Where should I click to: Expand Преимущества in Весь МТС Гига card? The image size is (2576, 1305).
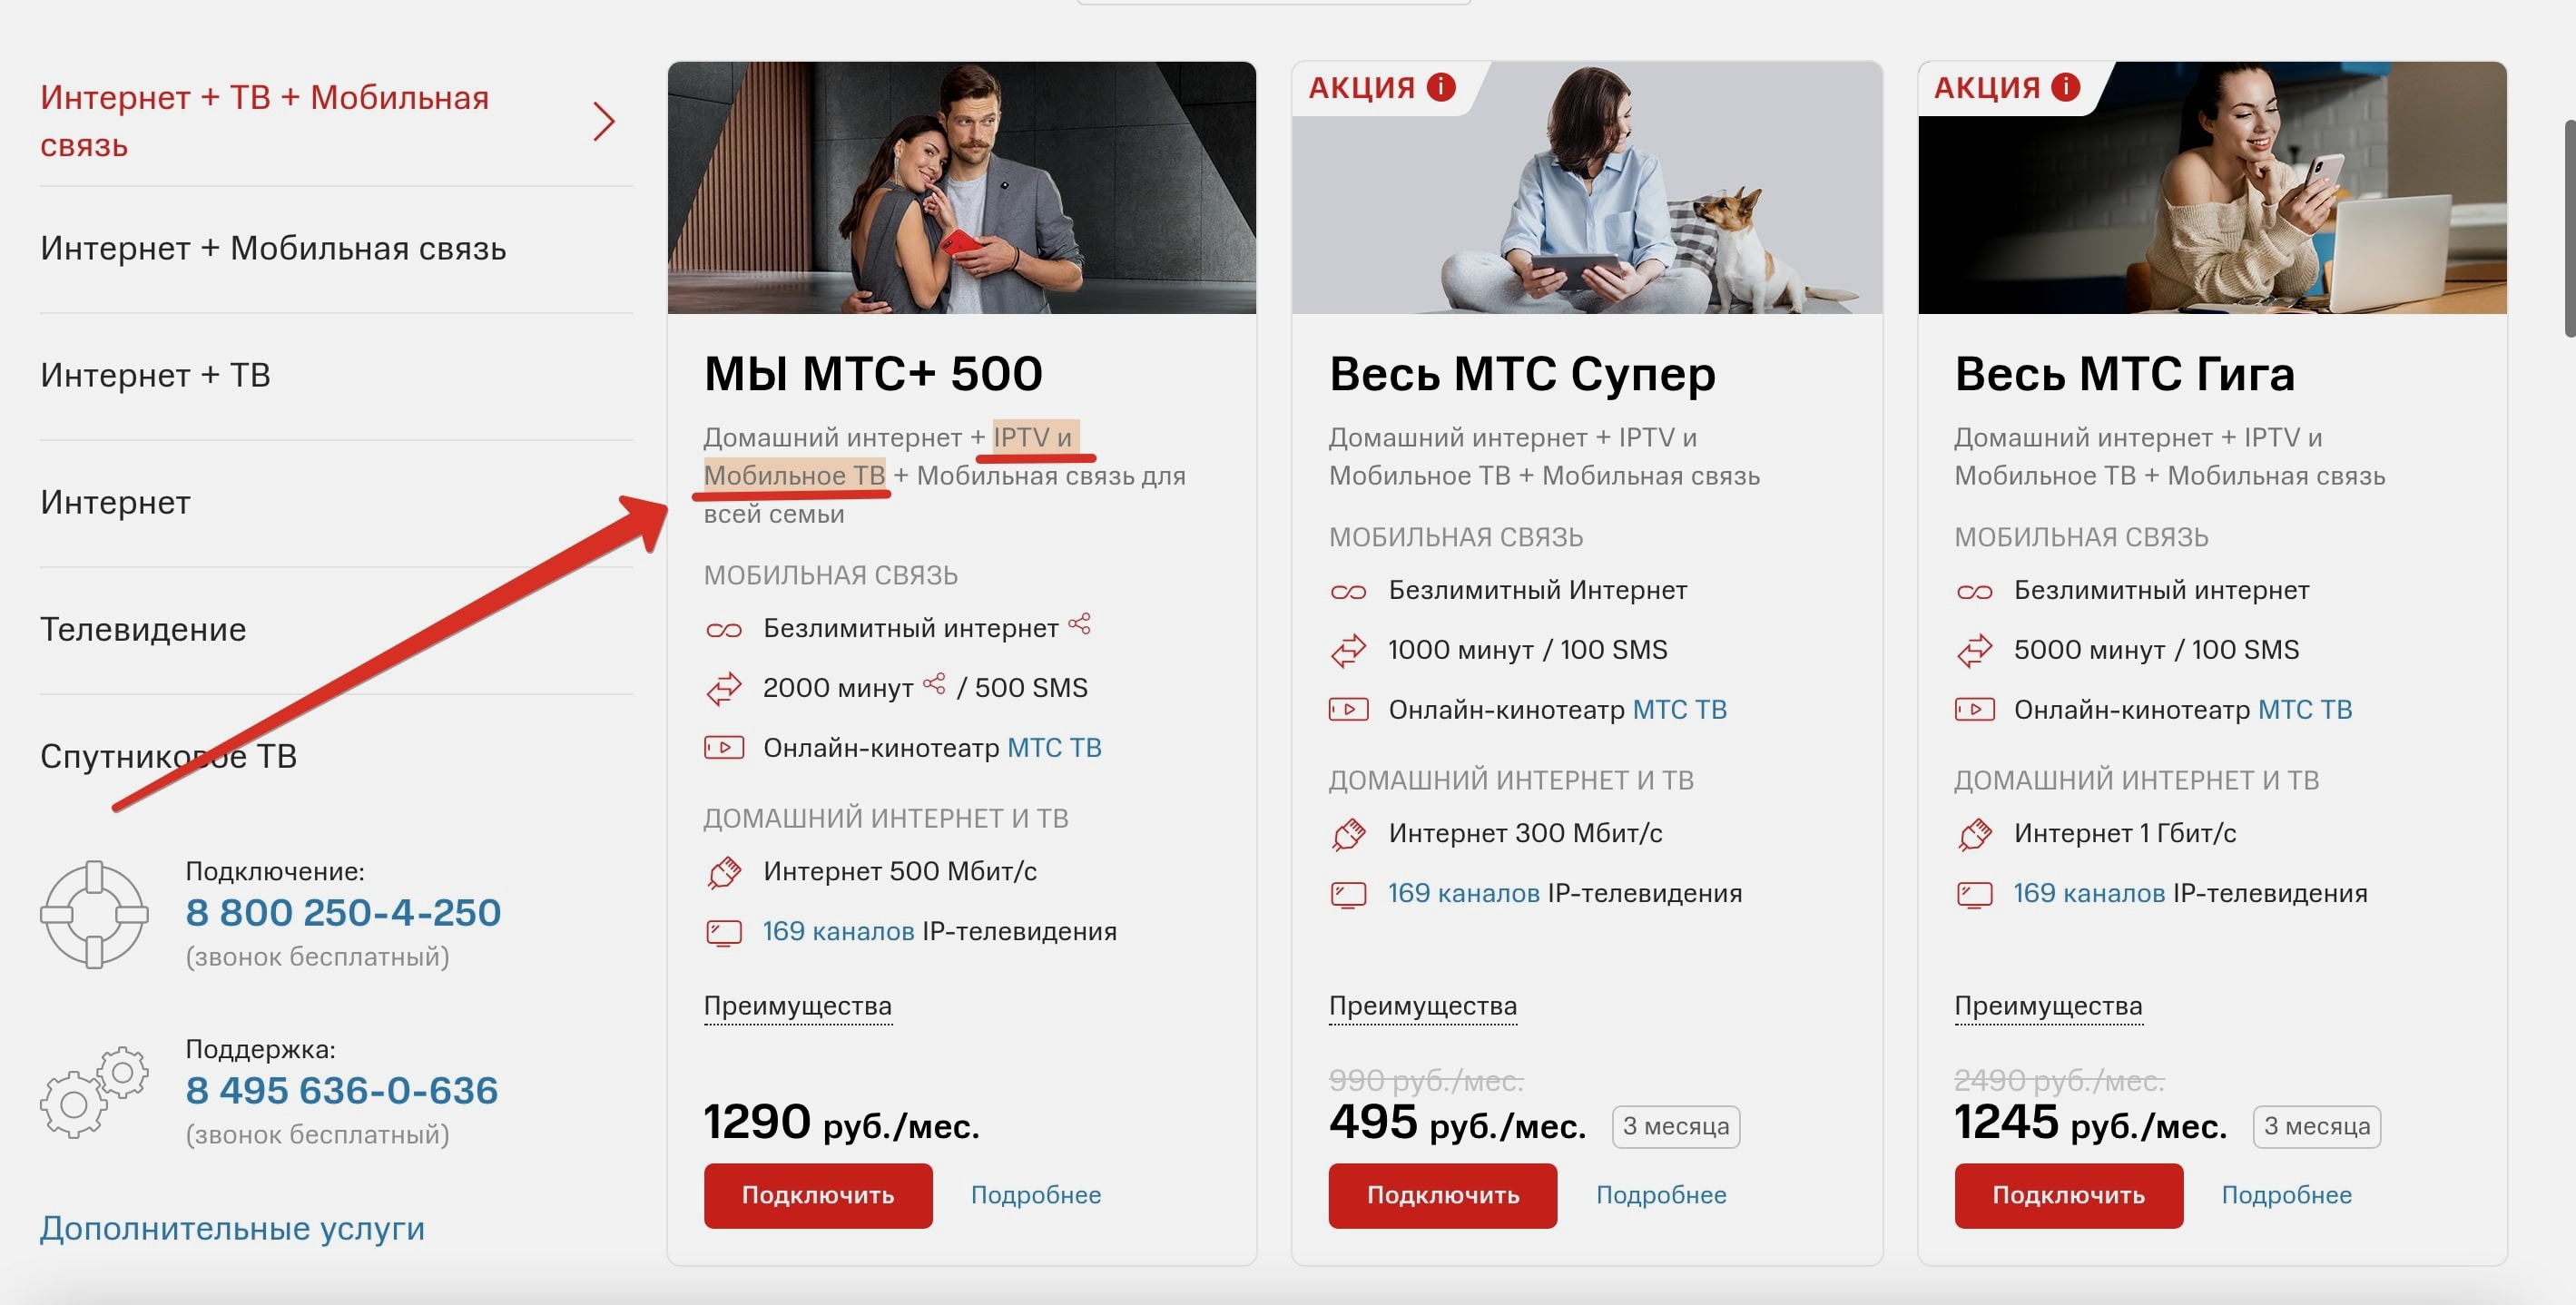[x=2048, y=1006]
